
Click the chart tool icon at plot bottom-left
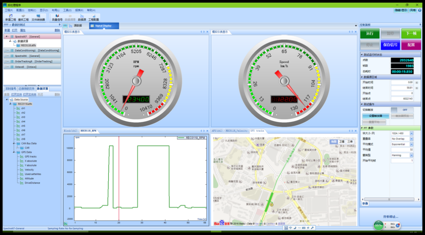click(x=66, y=224)
